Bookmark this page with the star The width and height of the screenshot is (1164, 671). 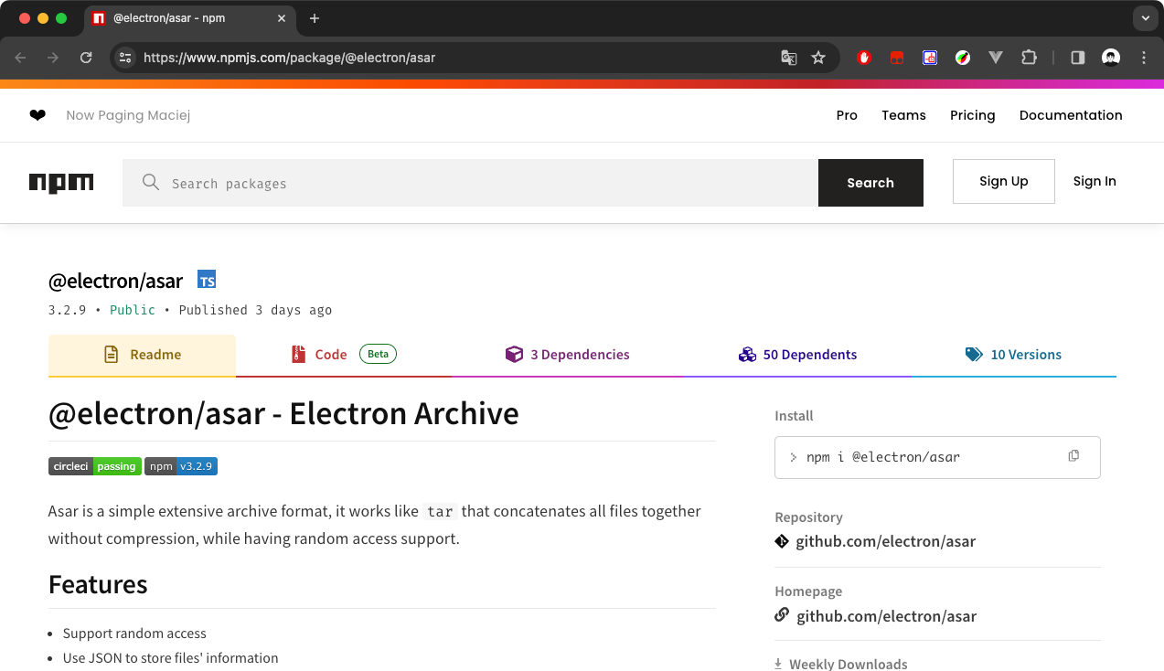[818, 58]
